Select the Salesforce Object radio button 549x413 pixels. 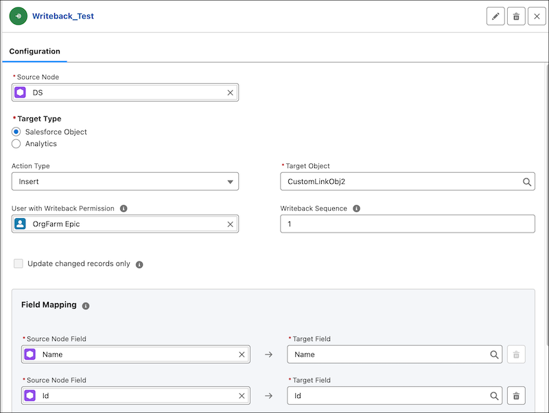click(16, 132)
